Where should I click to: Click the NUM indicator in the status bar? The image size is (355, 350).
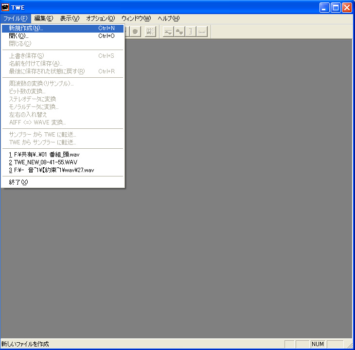(318, 344)
